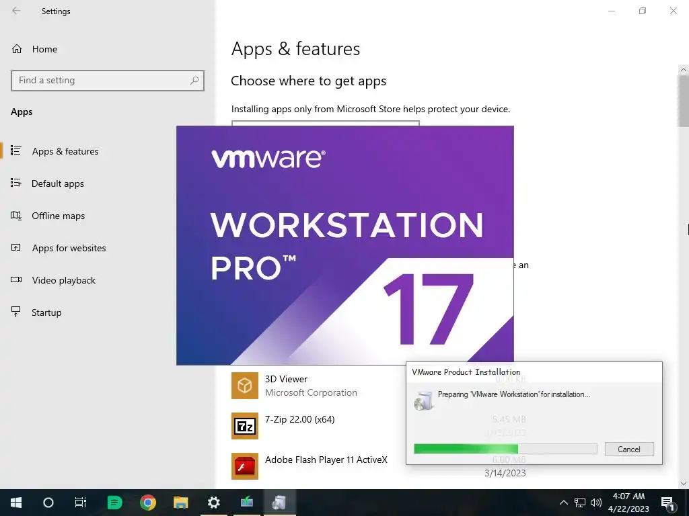Click the Settings back arrow
The image size is (689, 516).
(x=16, y=11)
